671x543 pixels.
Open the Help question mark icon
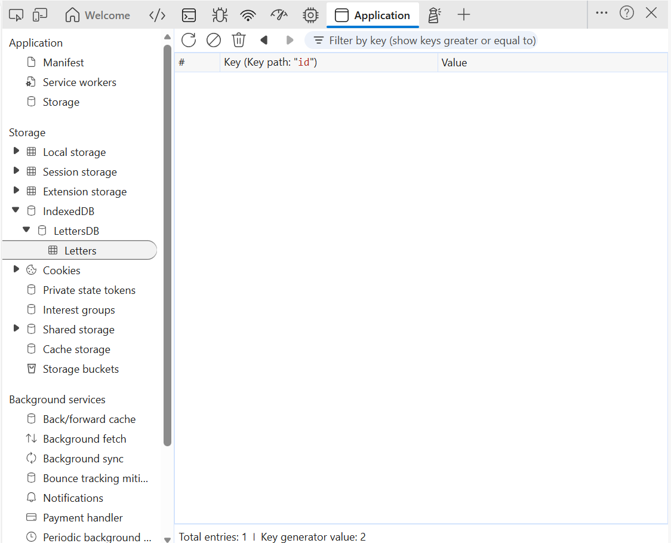(626, 13)
